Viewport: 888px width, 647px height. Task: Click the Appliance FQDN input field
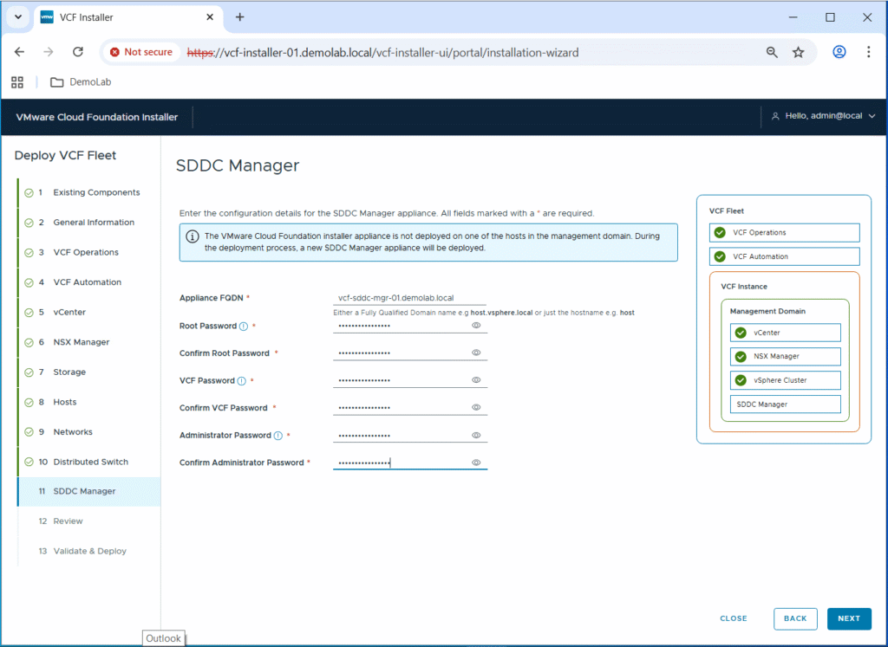[409, 298]
